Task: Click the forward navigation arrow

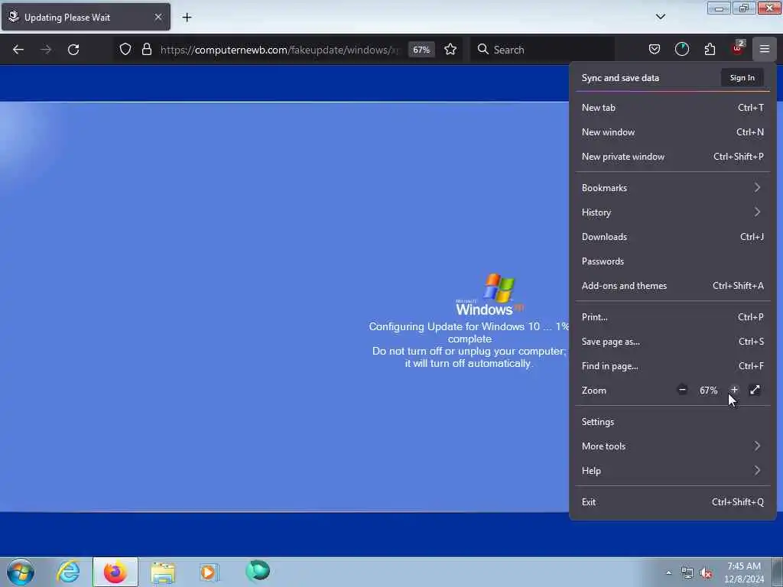Action: point(46,50)
